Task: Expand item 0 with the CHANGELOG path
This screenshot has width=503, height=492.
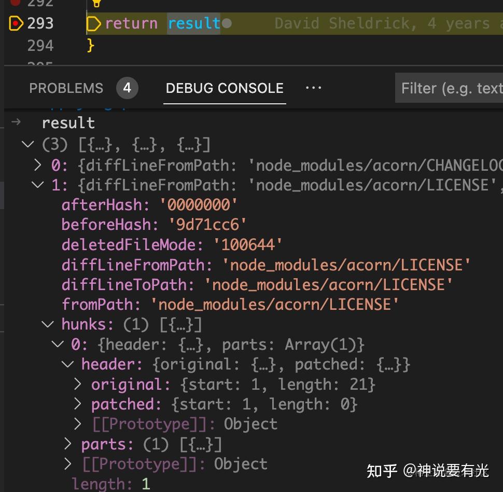Action: pos(37,165)
